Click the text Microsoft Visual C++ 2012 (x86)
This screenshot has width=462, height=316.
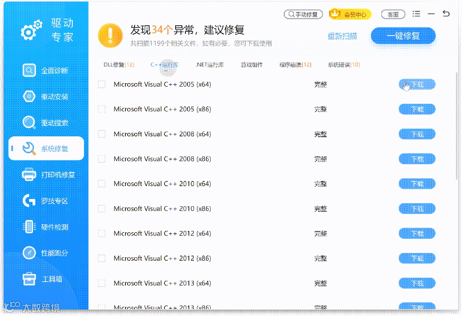tap(162, 258)
